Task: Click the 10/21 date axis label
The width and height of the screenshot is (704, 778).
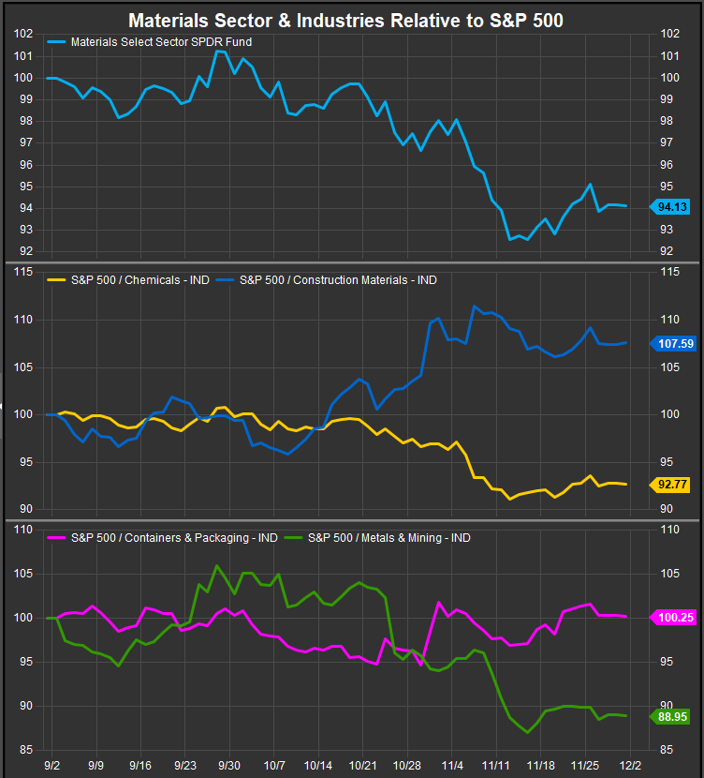Action: click(x=362, y=766)
